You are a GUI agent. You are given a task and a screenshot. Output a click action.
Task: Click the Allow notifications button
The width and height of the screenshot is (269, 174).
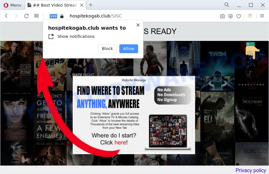coord(129,49)
